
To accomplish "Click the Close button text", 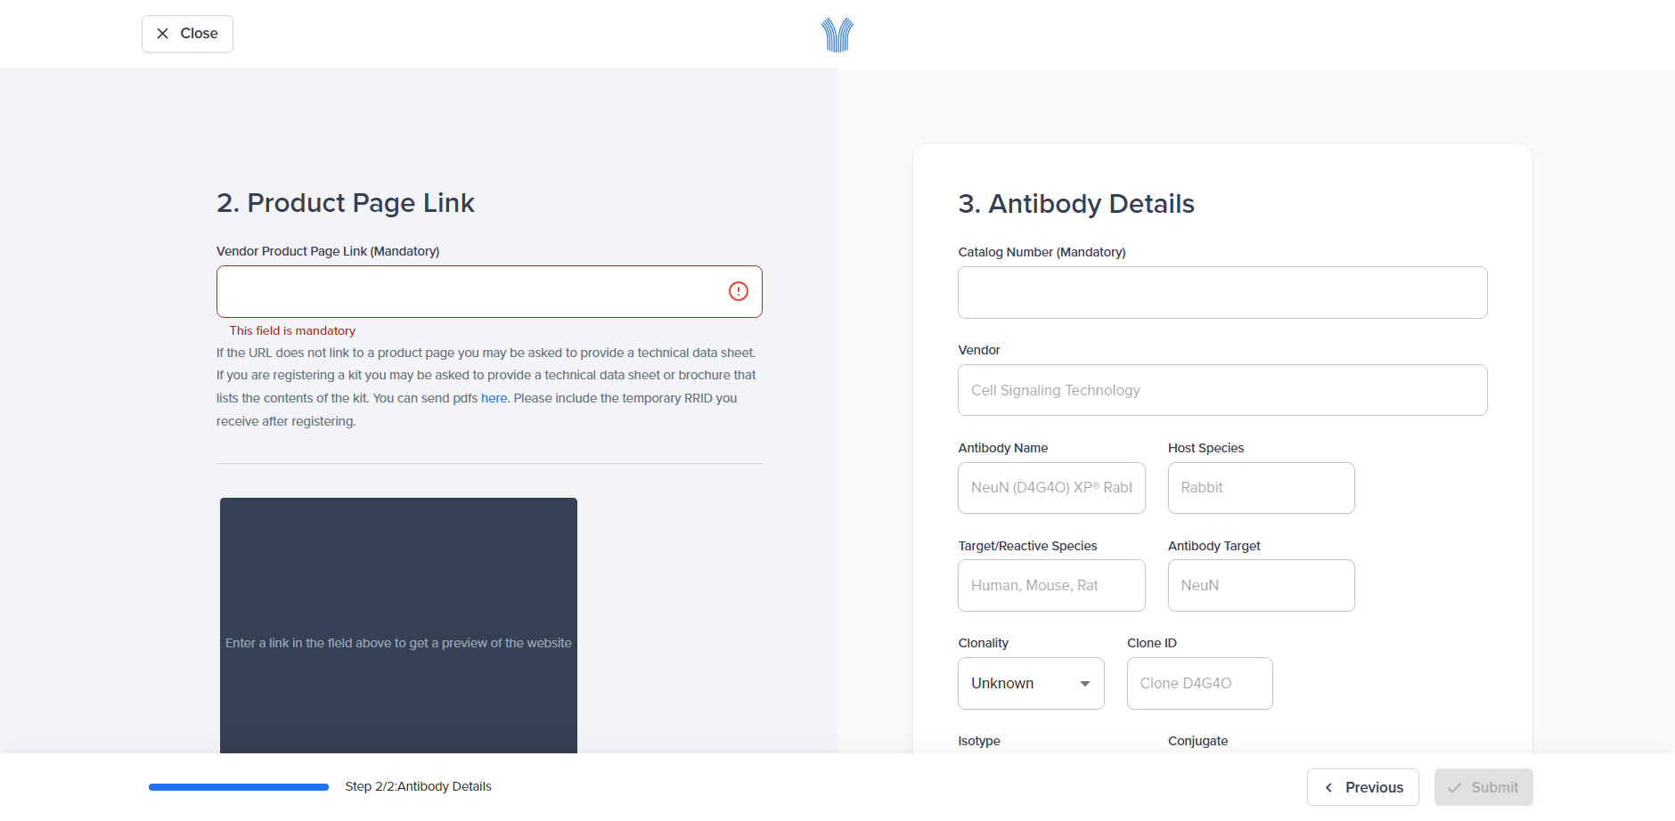I will point(199,34).
